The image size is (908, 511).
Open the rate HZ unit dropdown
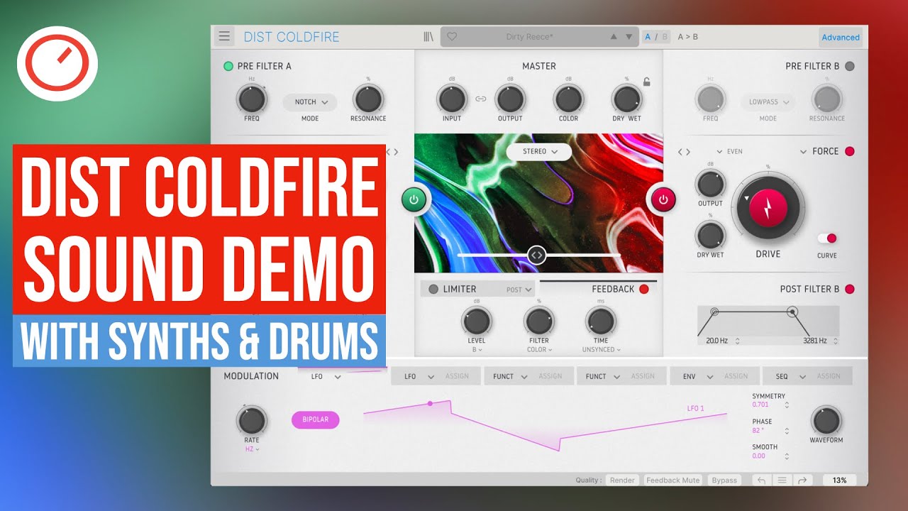[x=252, y=449]
